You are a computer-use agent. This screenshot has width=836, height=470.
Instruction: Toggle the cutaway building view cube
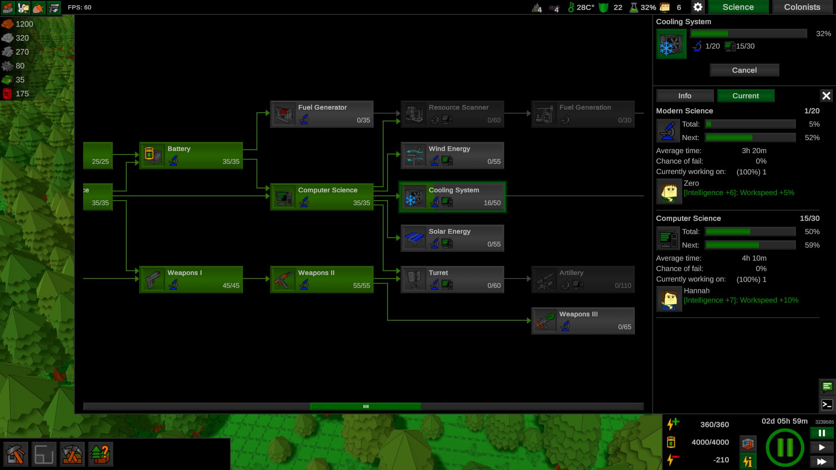pyautogui.click(x=748, y=444)
